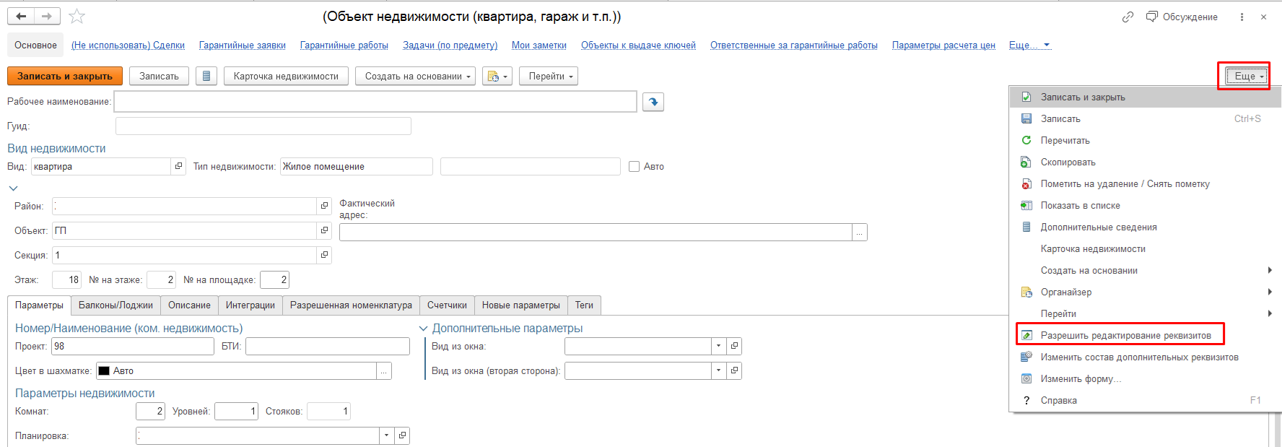Add form to favorites with star icon
The height and width of the screenshot is (447, 1282).
point(77,16)
